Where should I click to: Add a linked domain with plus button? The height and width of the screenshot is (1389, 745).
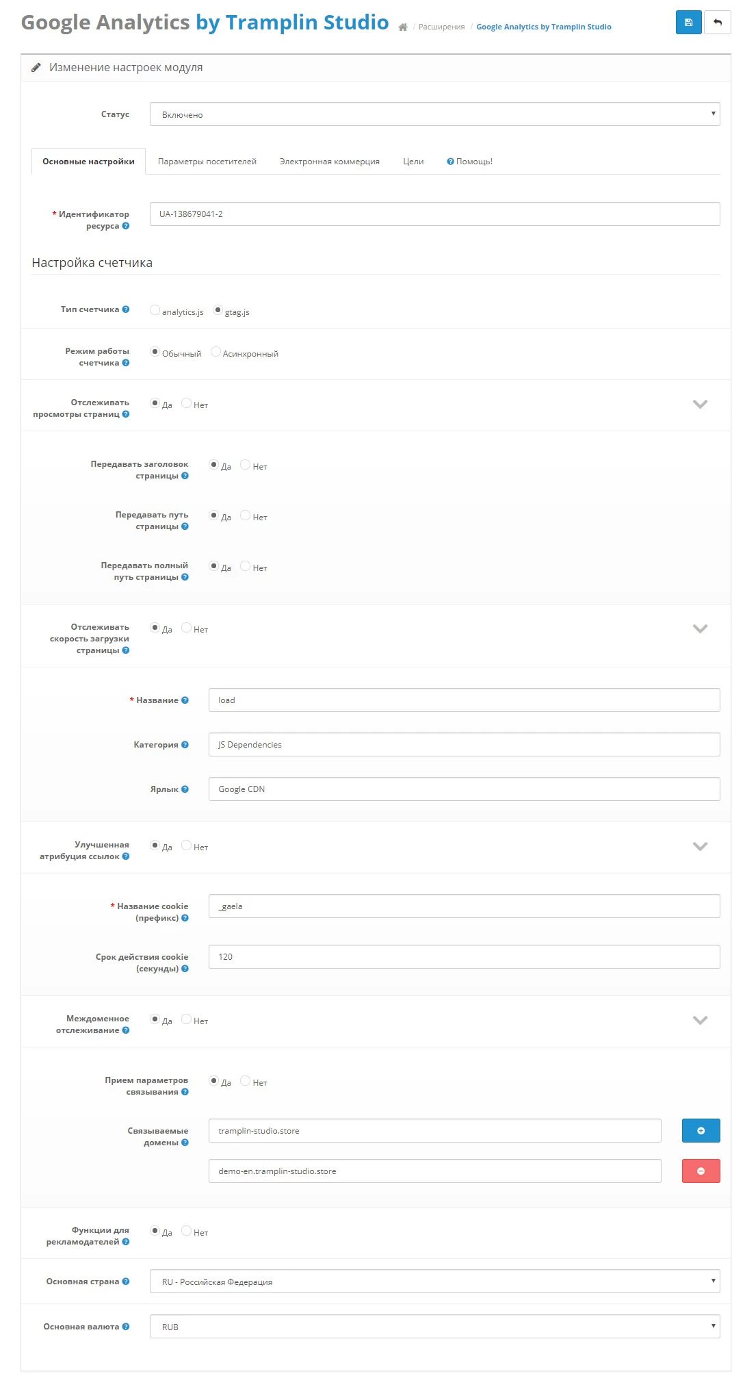pyautogui.click(x=701, y=1131)
